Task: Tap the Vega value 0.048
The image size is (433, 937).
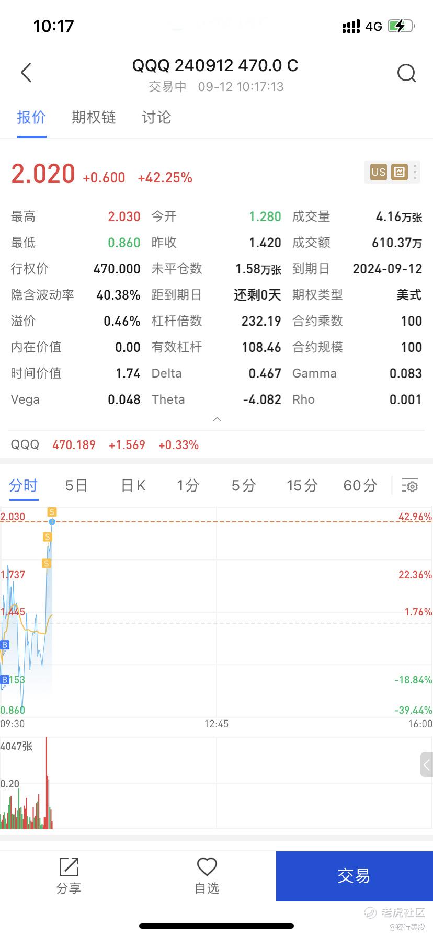Action: pos(124,399)
